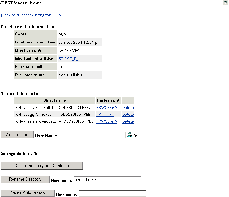Open SRWCEMFA trustee rights for acatt
229x197 pixels.
click(x=107, y=108)
